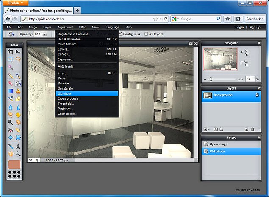This screenshot has width=269, height=197.
Task: Select the Hand pan tool
Action: (11, 154)
